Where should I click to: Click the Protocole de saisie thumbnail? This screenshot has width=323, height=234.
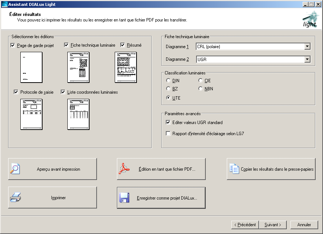coord(31,114)
